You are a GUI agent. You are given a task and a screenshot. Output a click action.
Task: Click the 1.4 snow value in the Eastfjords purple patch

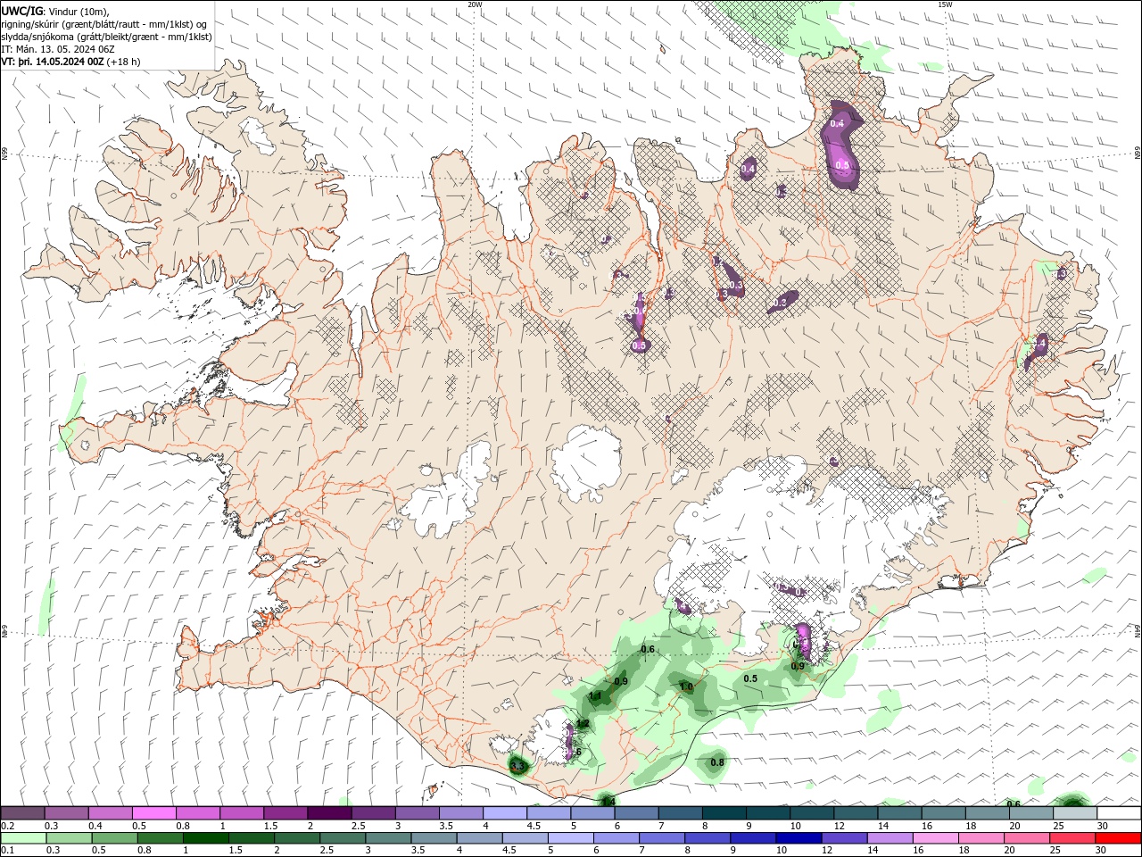click(x=1039, y=342)
